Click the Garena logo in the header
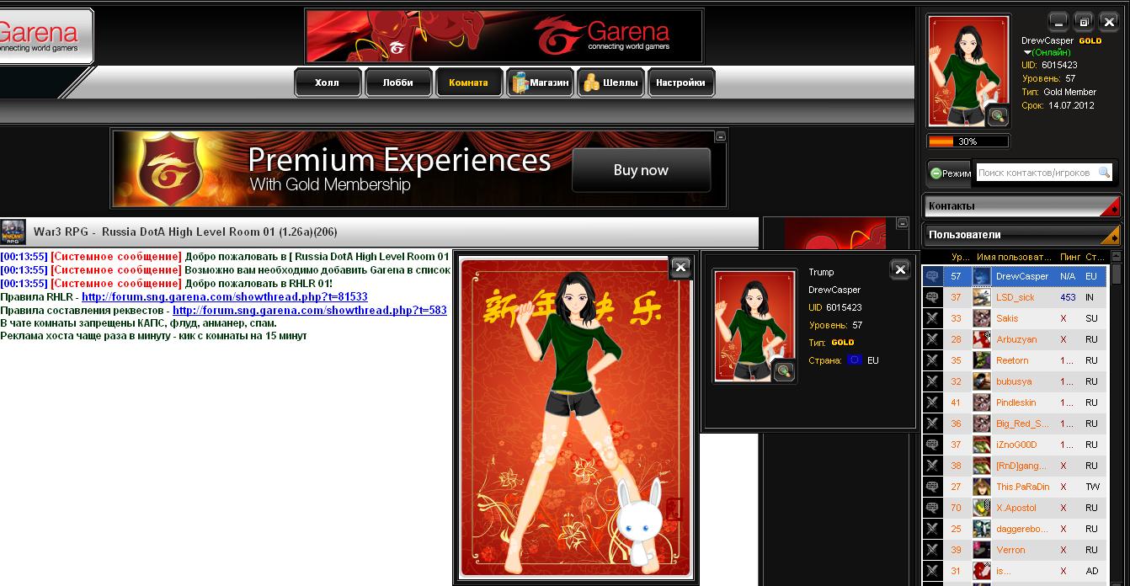The width and height of the screenshot is (1130, 586). pyautogui.click(x=42, y=36)
